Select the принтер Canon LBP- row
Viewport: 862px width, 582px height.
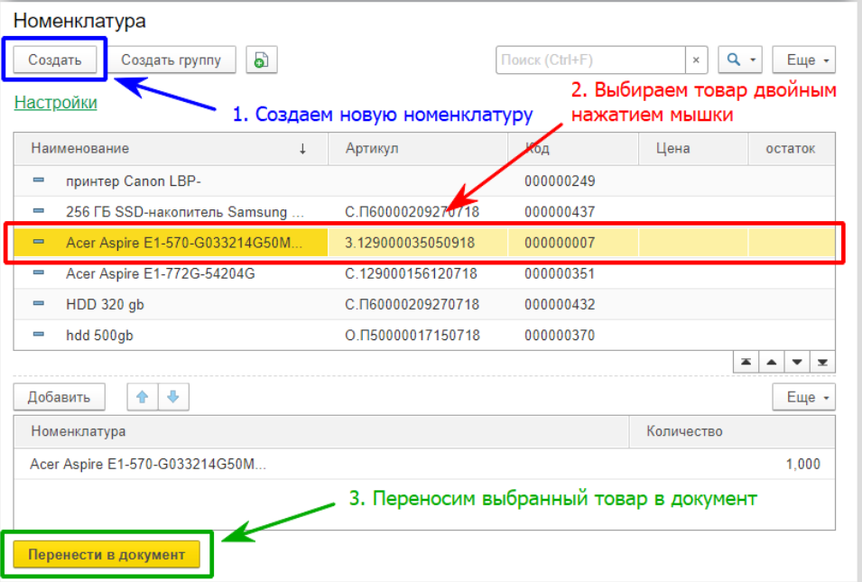pyautogui.click(x=424, y=180)
